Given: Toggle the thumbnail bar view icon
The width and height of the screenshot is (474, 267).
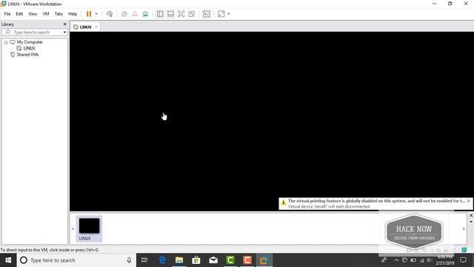Looking at the screenshot, I should 170,14.
